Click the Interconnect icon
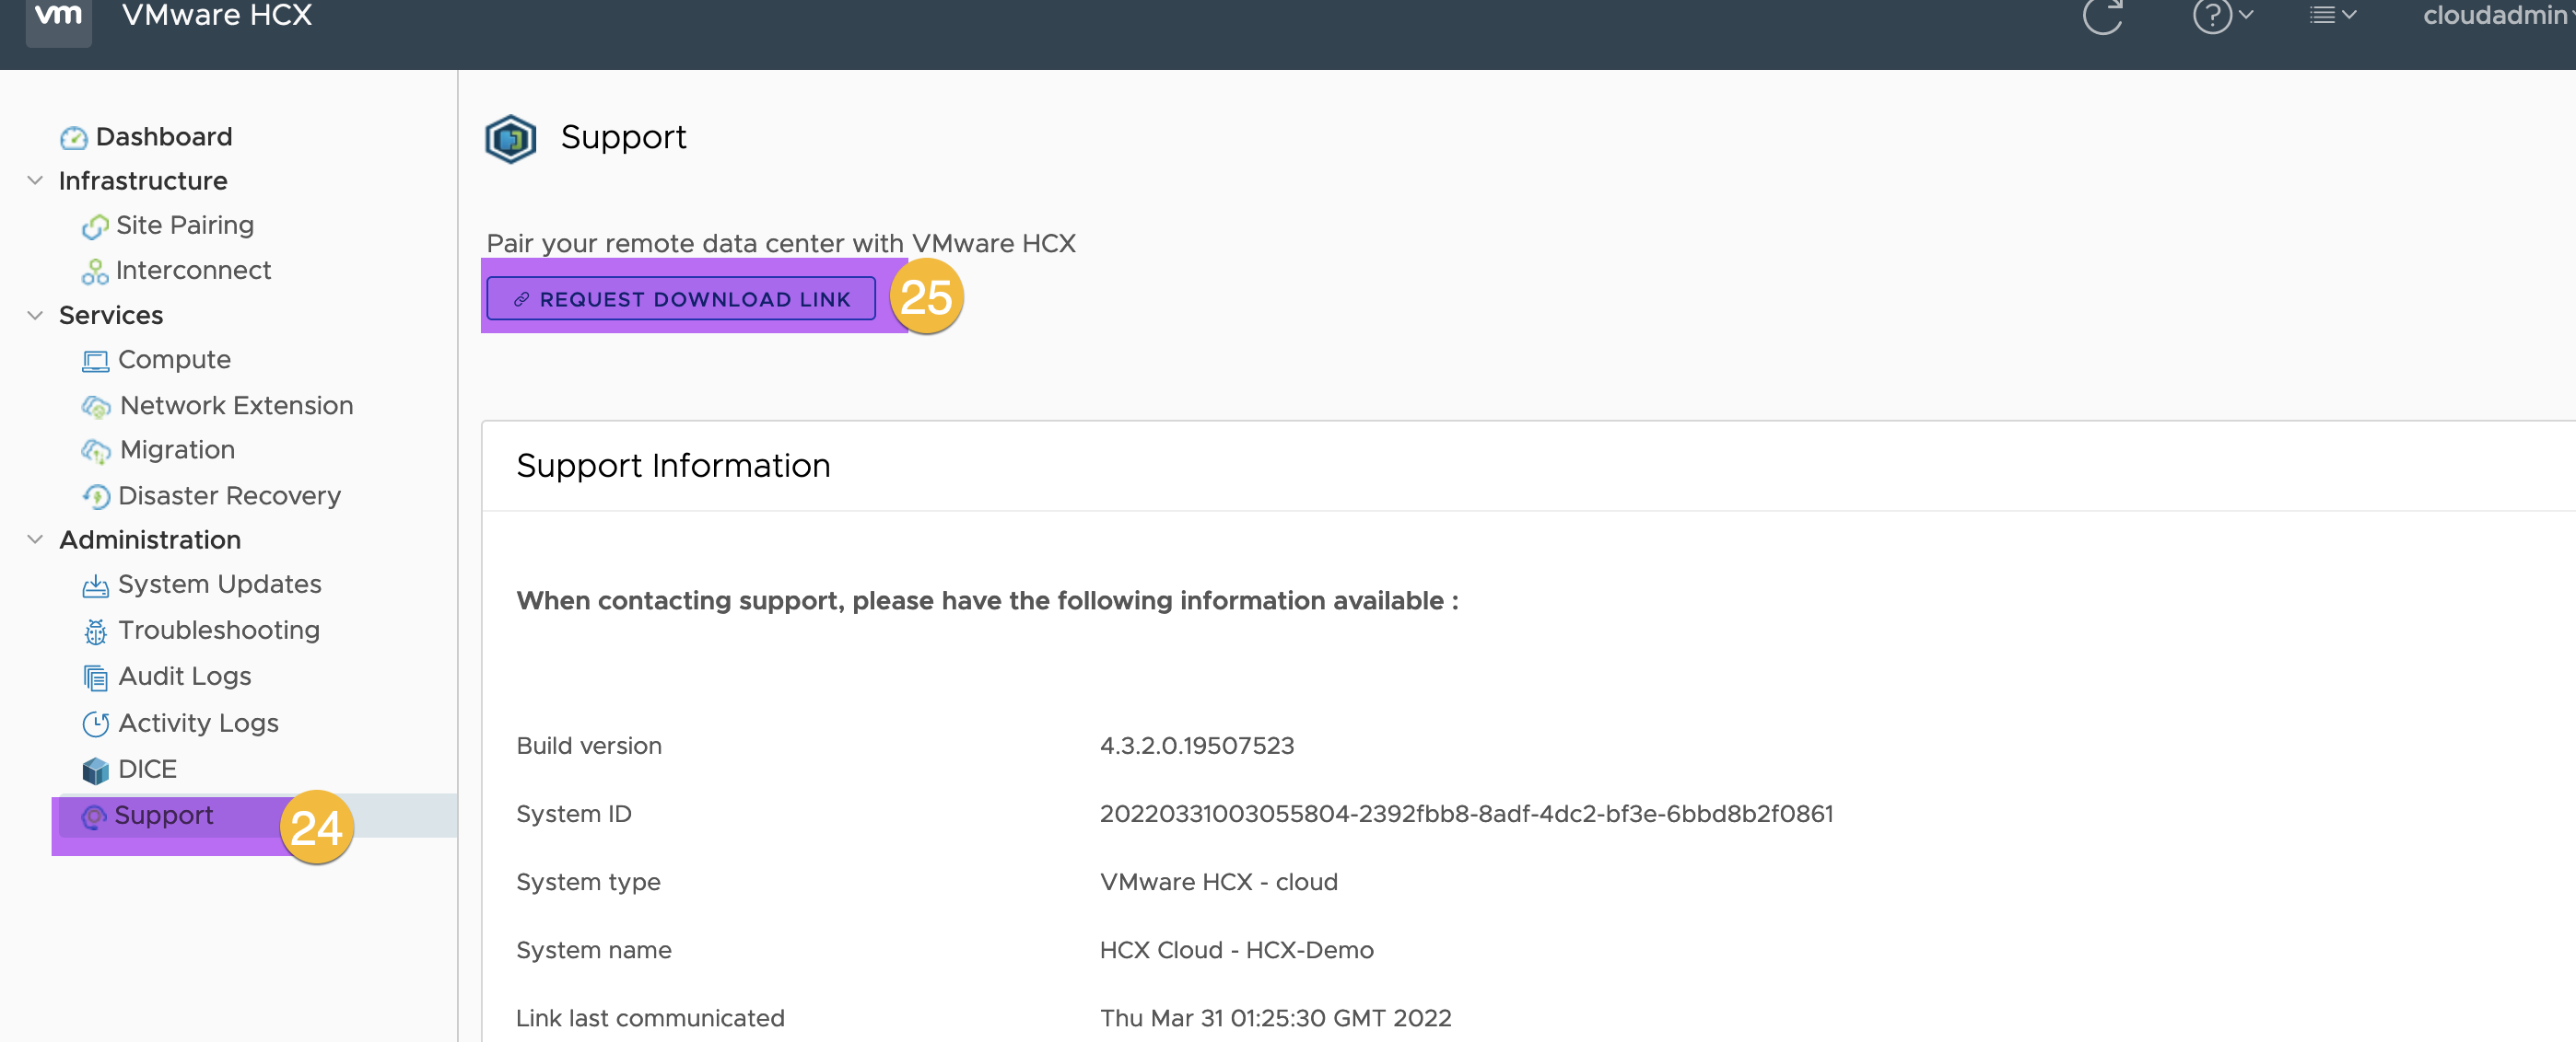Screen dimensions: 2576x1042 (94, 271)
